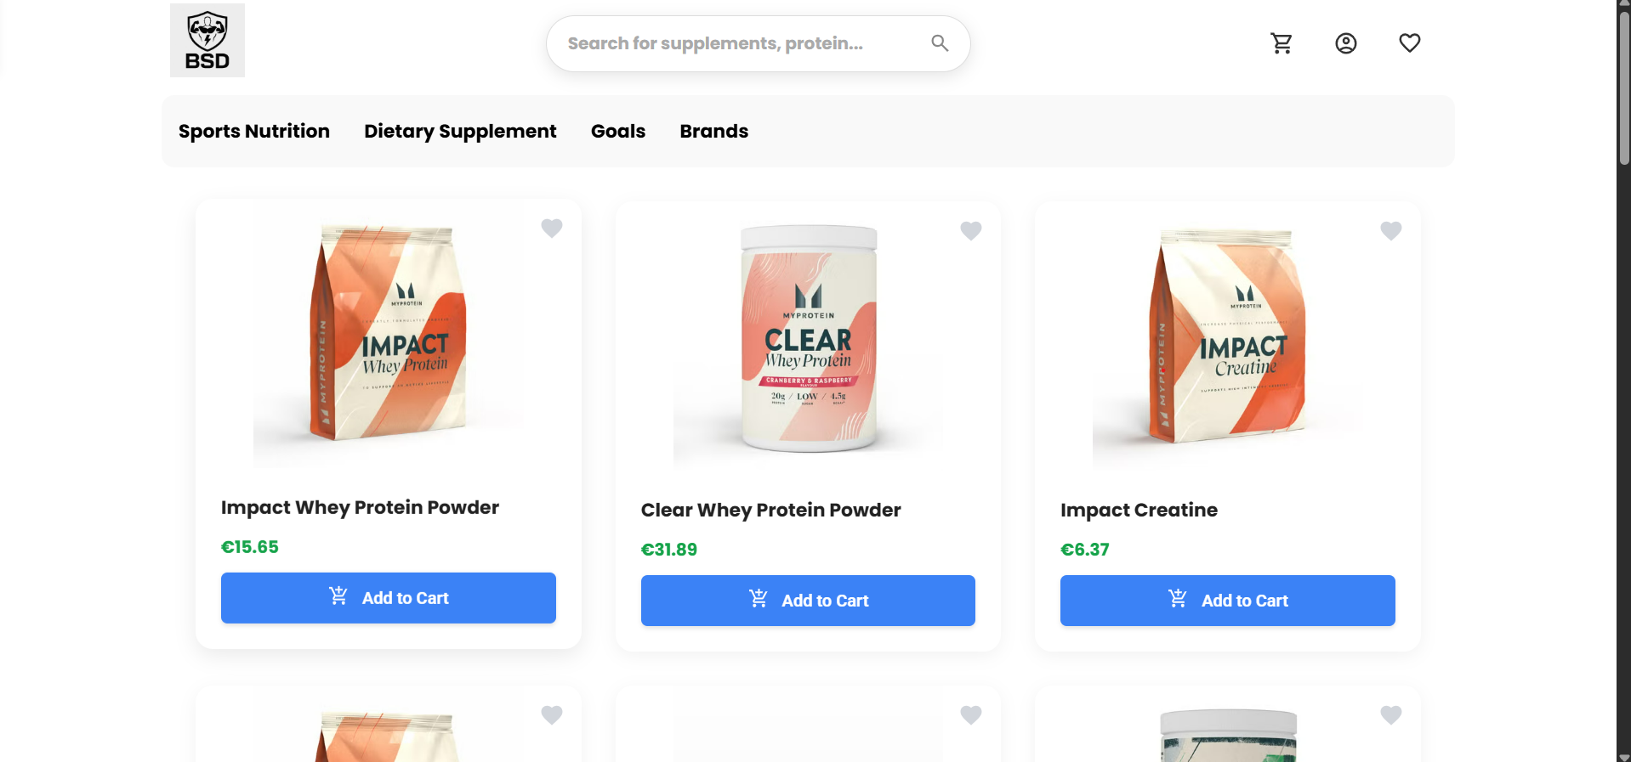
Task: Toggle heart on Impact Creatine card
Action: click(x=1391, y=230)
